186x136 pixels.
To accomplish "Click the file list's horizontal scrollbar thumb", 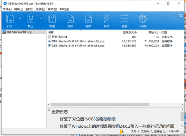I will [x=100, y=104].
